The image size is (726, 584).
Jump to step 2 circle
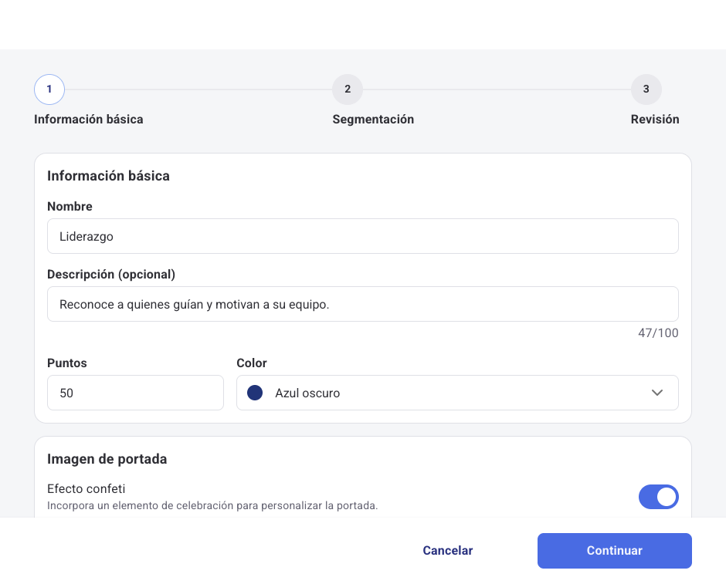pyautogui.click(x=348, y=89)
